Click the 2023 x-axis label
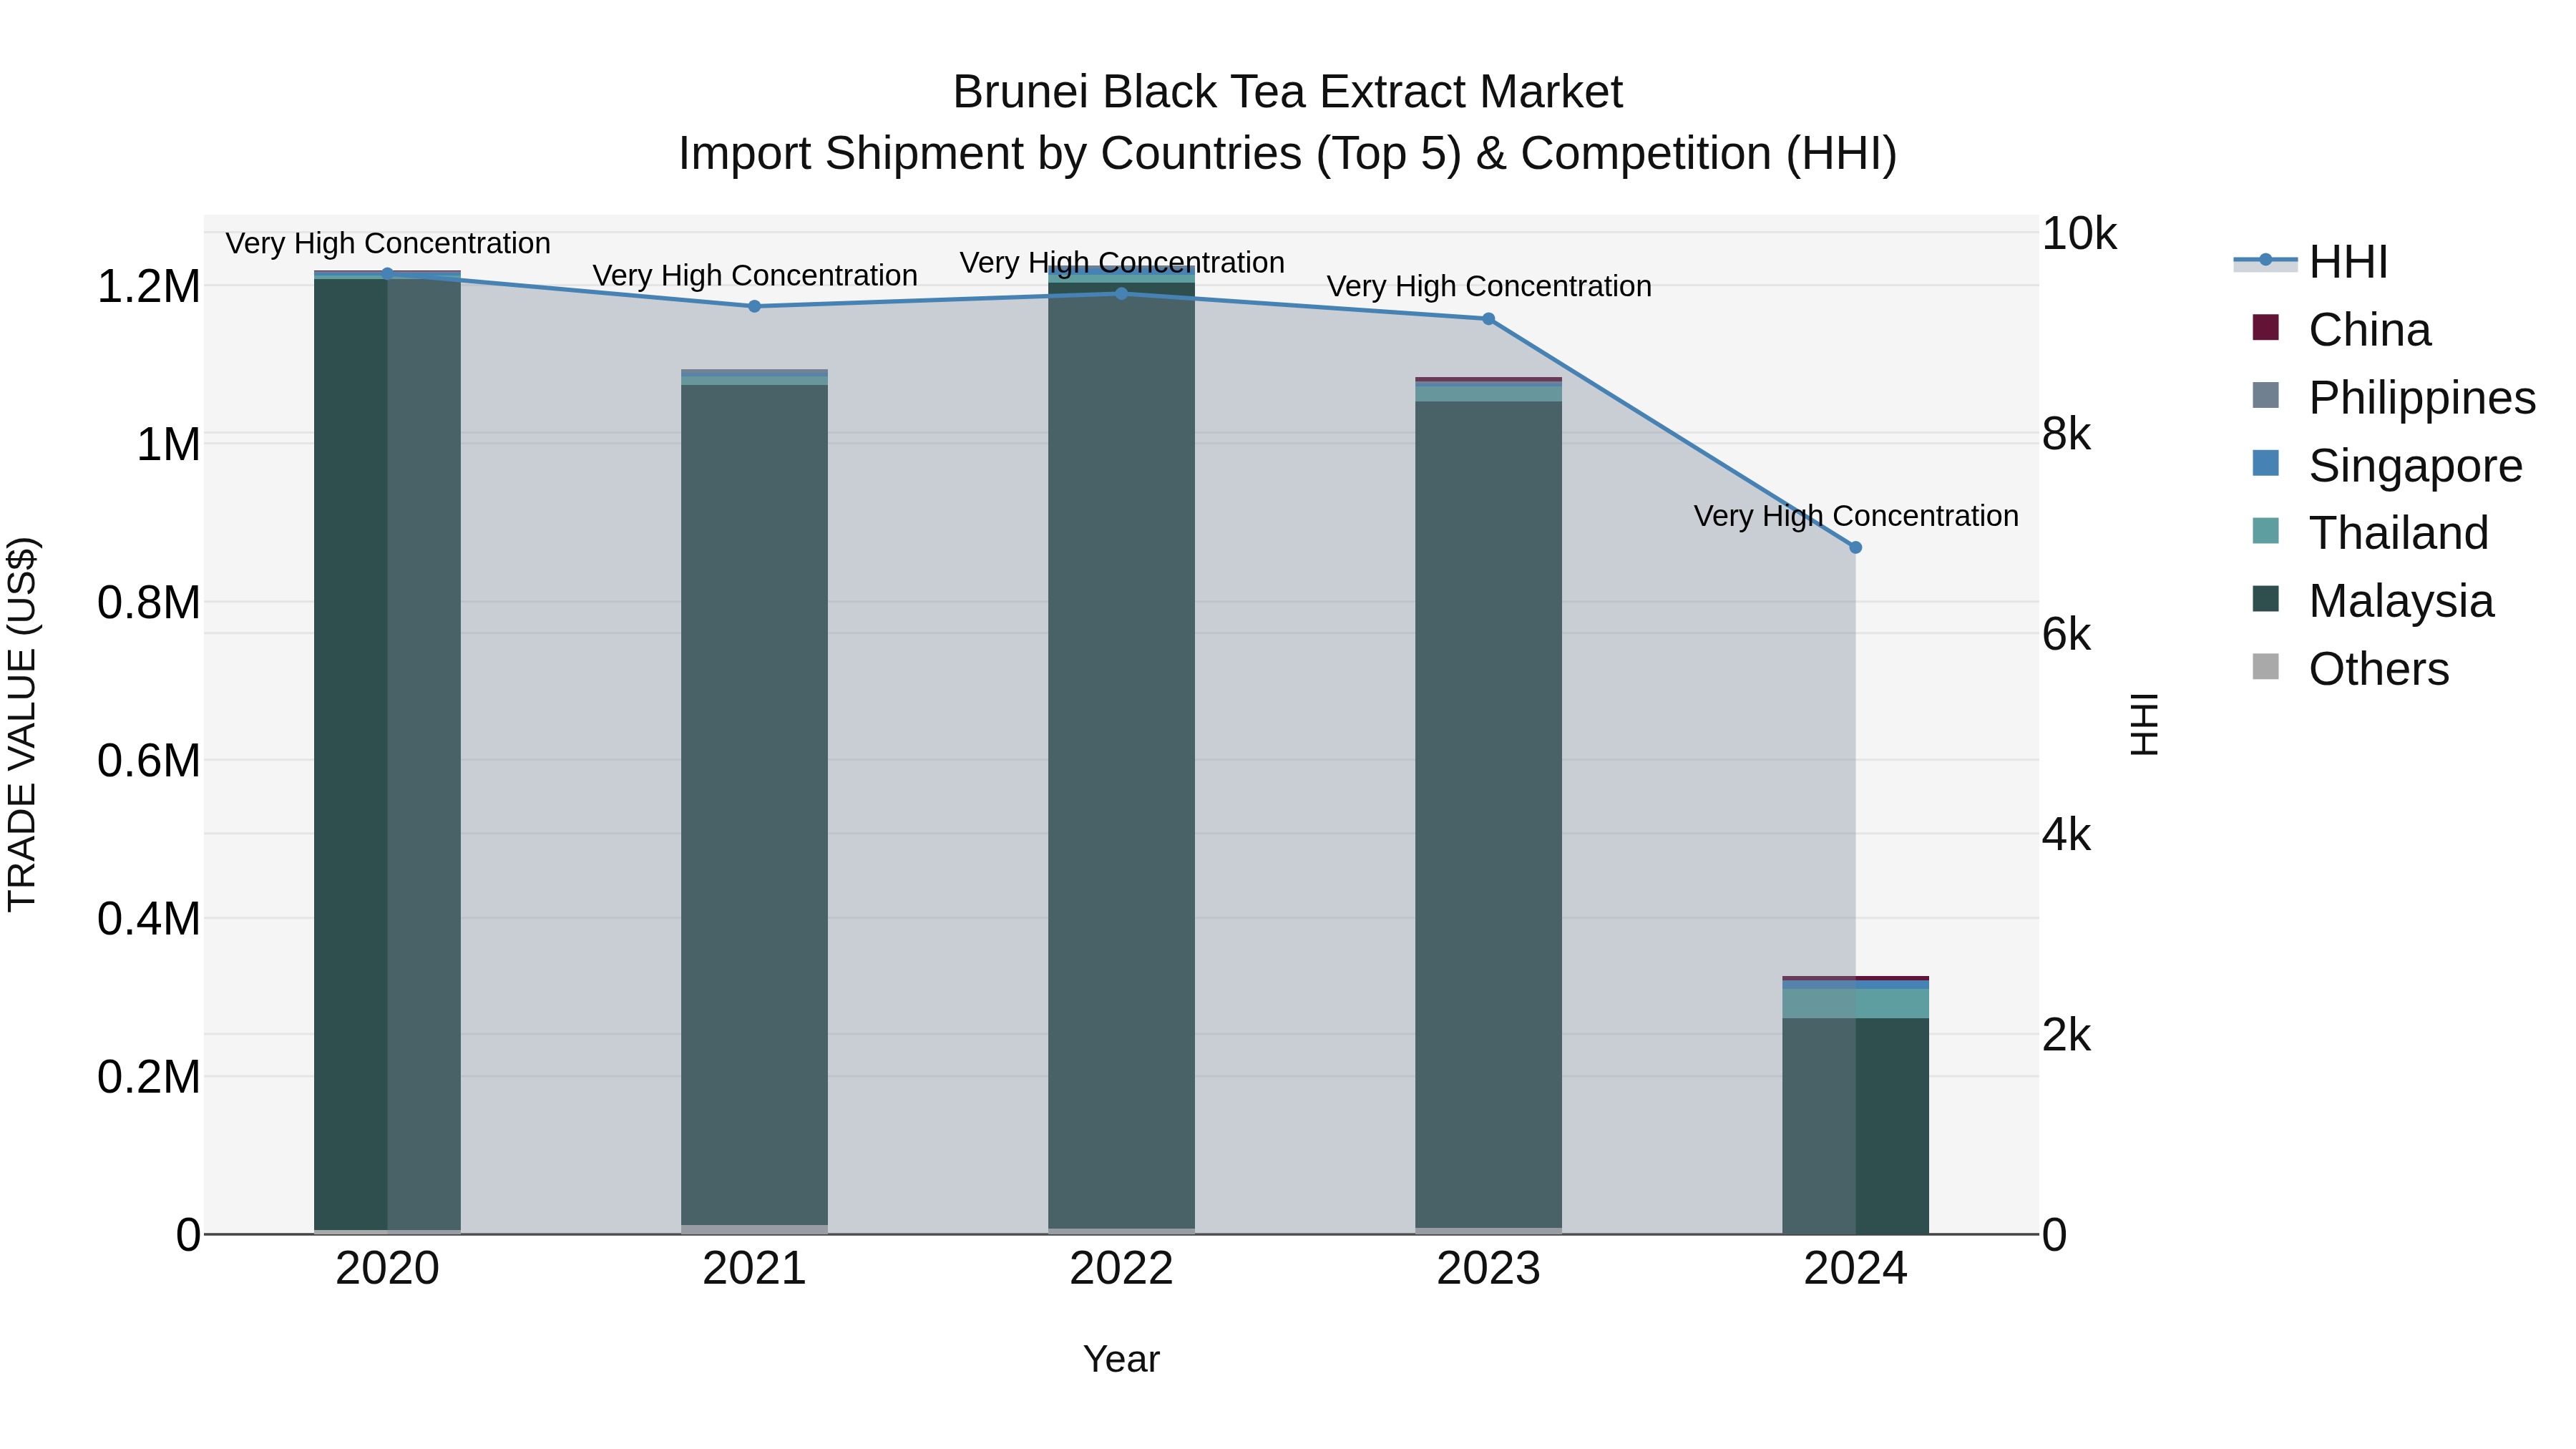Viewport: 2576px width, 1449px height. coord(1488,1269)
